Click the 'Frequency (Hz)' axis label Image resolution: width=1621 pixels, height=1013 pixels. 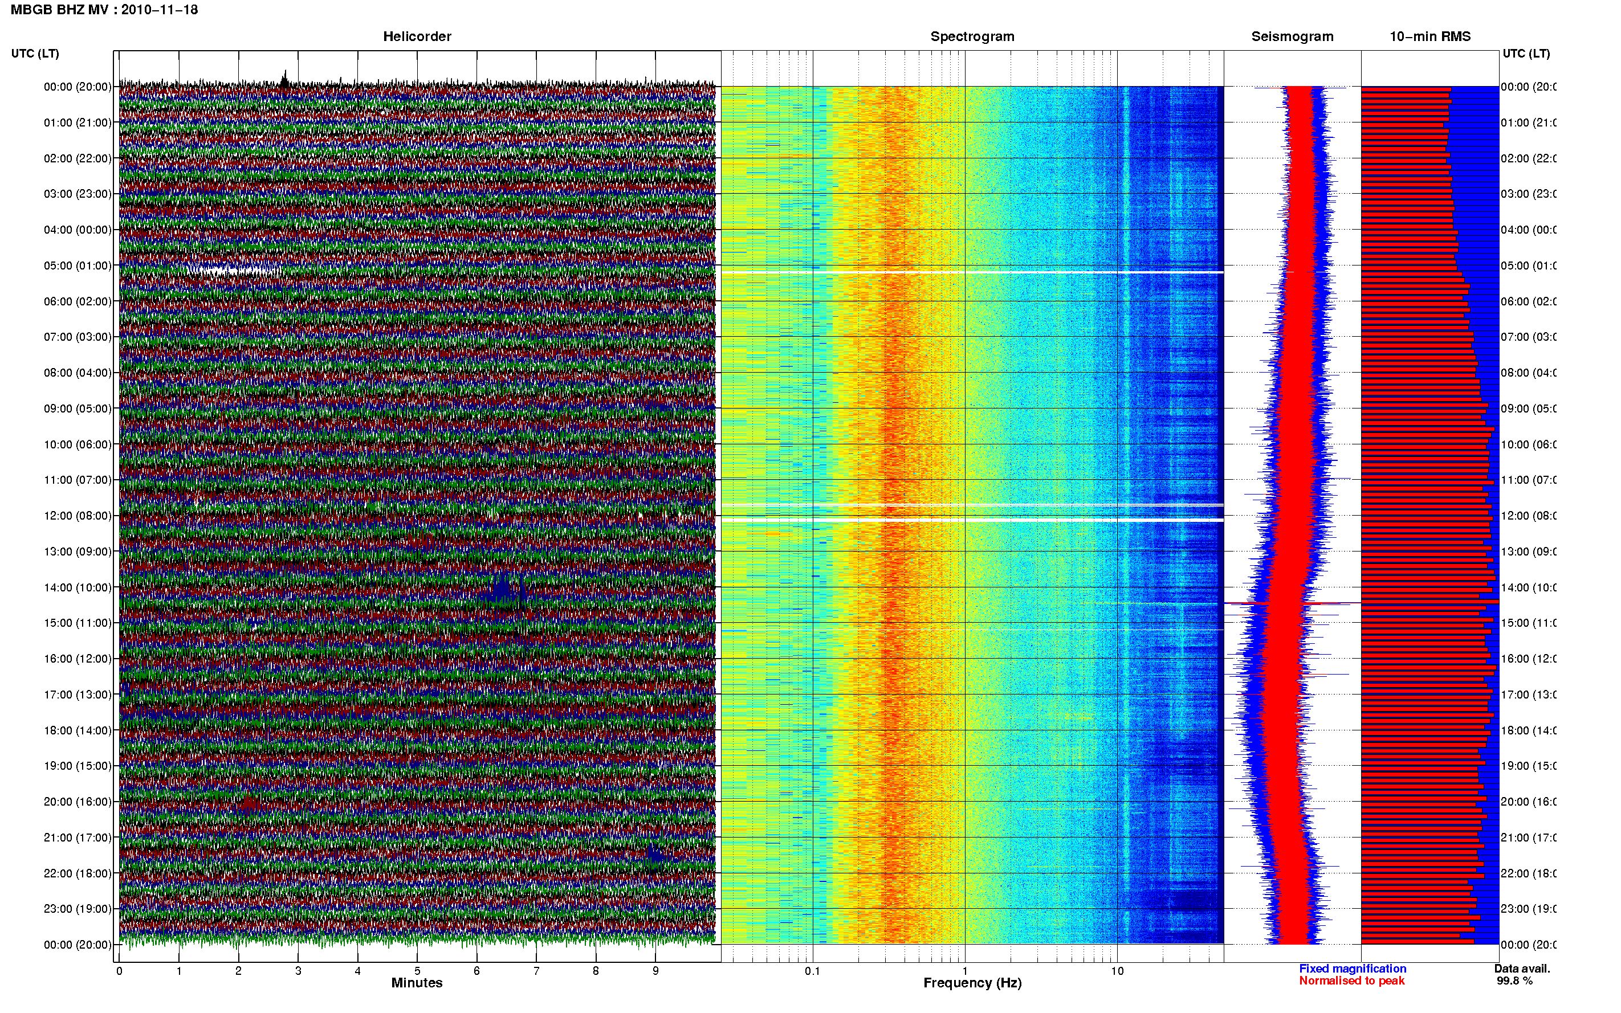[972, 983]
